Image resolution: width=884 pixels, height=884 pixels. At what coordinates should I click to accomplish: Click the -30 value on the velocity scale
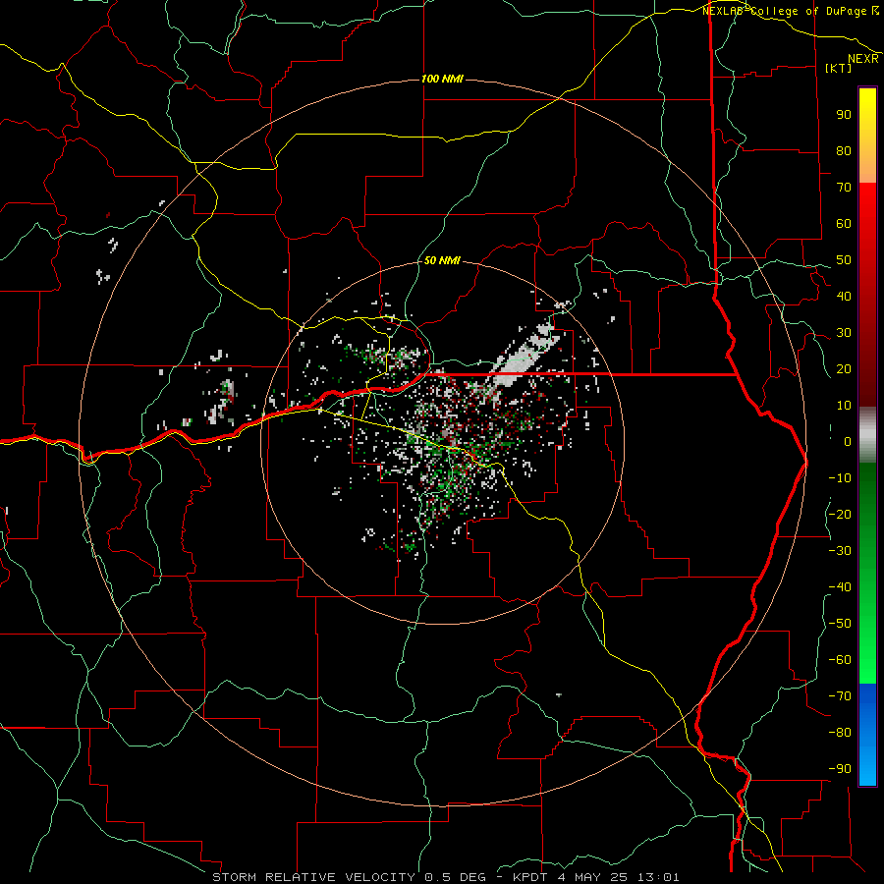click(840, 551)
